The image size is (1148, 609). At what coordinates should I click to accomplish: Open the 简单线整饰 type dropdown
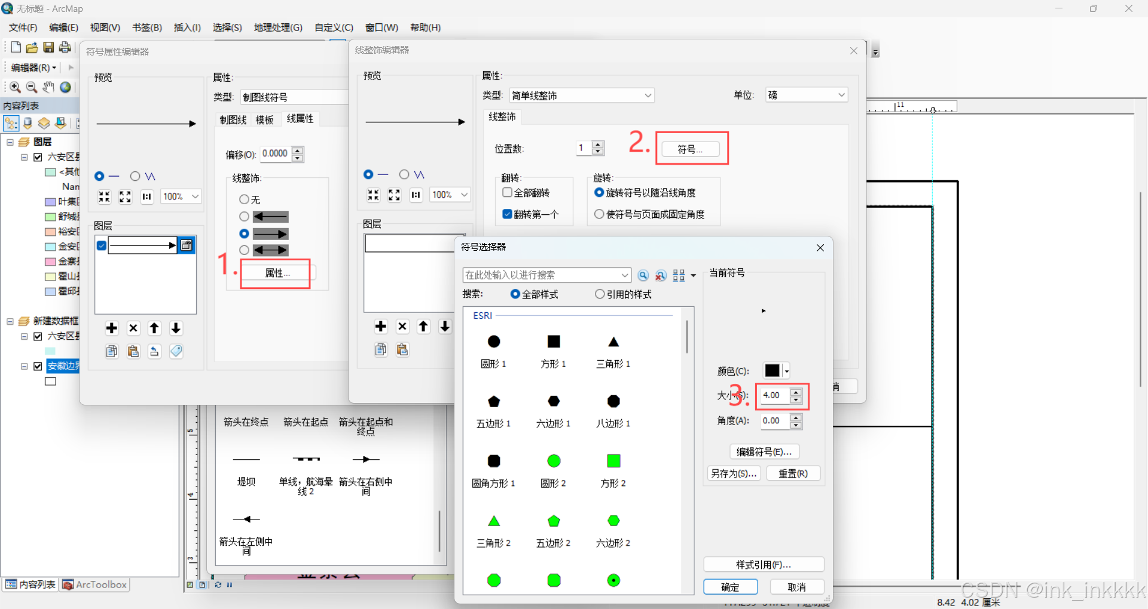pyautogui.click(x=582, y=96)
